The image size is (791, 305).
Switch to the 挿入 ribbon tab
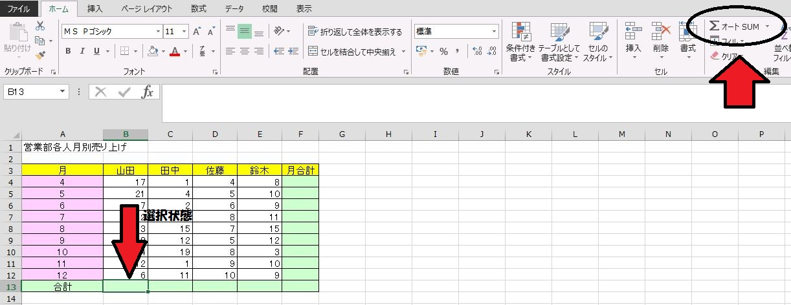click(95, 8)
